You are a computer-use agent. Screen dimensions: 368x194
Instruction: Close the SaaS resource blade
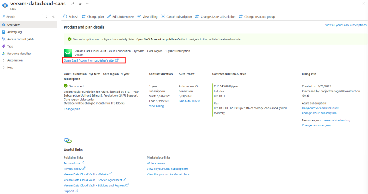(x=364, y=3)
